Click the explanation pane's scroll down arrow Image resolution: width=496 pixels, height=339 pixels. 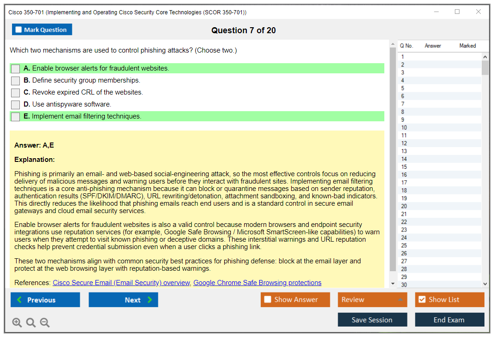[x=393, y=284]
